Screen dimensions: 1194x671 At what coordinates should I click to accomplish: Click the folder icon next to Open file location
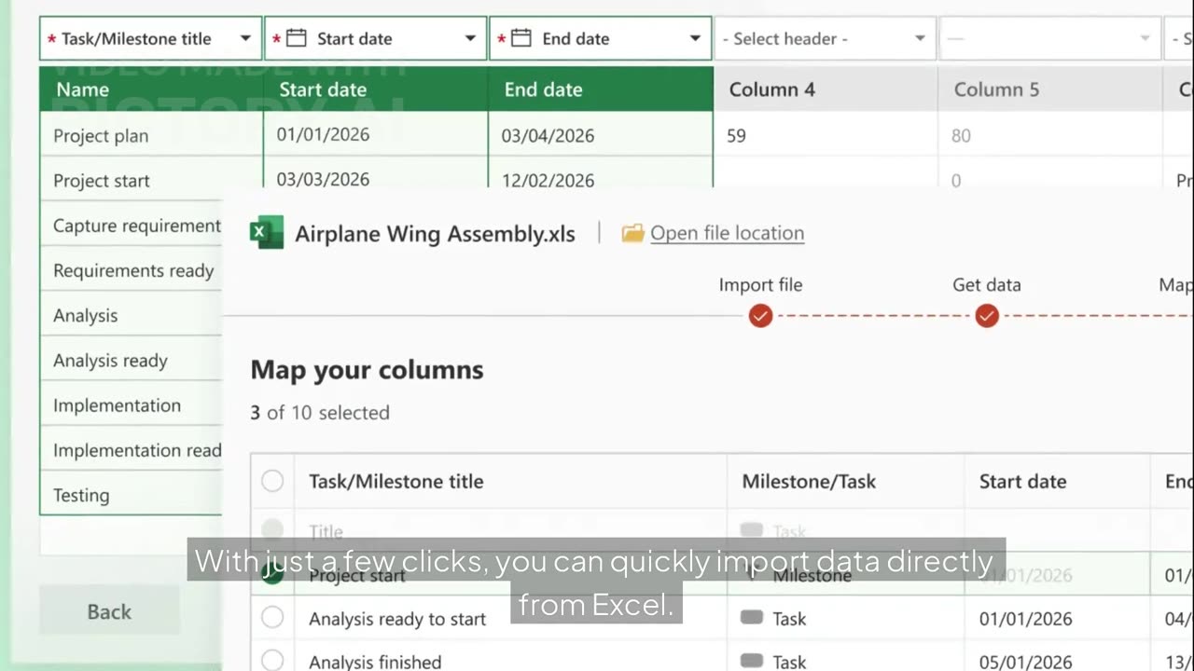(632, 233)
